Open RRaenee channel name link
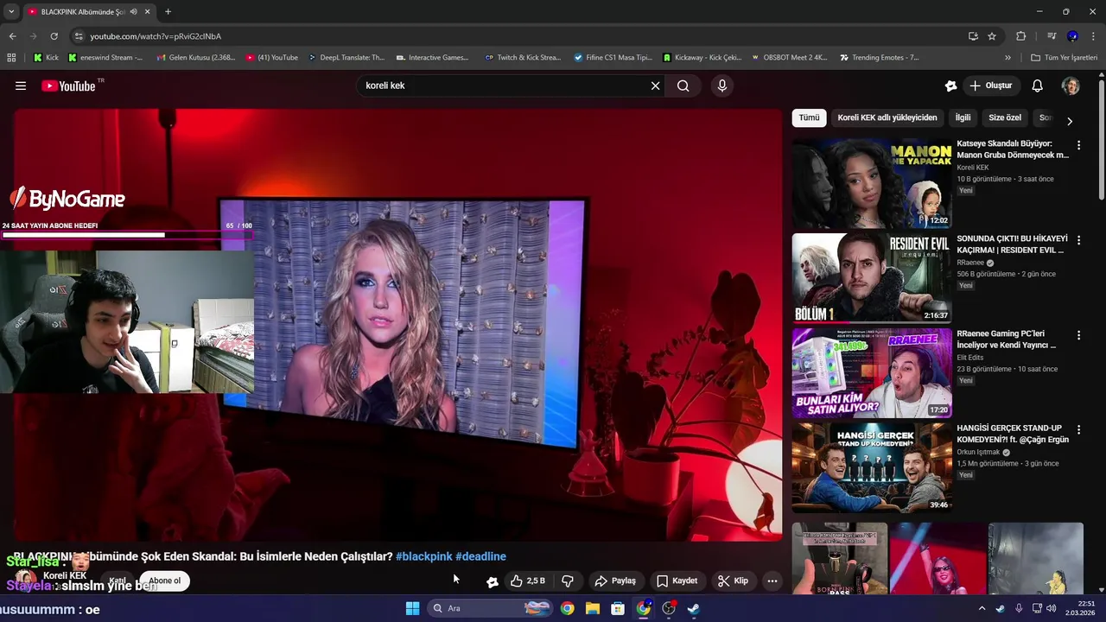This screenshot has width=1106, height=622. point(970,263)
